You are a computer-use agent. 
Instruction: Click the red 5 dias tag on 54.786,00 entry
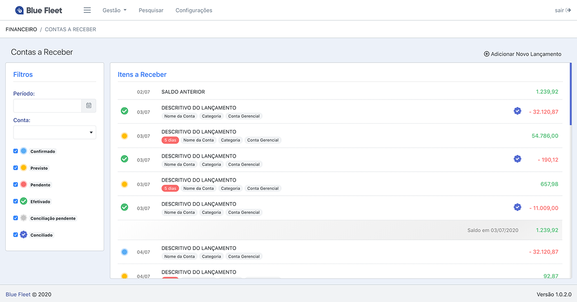(x=170, y=140)
